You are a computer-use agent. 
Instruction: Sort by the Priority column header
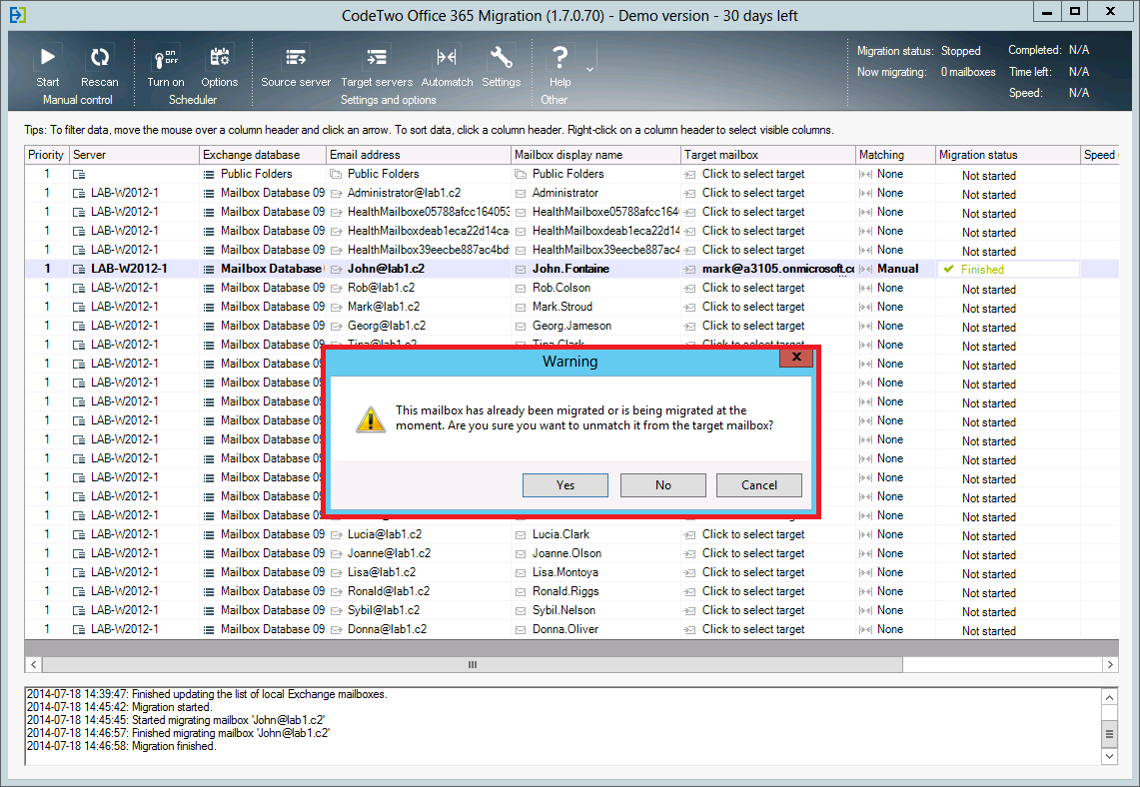click(x=47, y=155)
